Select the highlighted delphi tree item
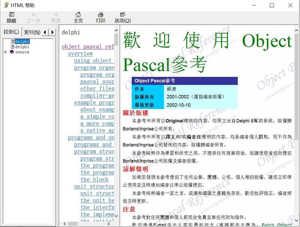Screen dimensions: 300x227 [22, 41]
